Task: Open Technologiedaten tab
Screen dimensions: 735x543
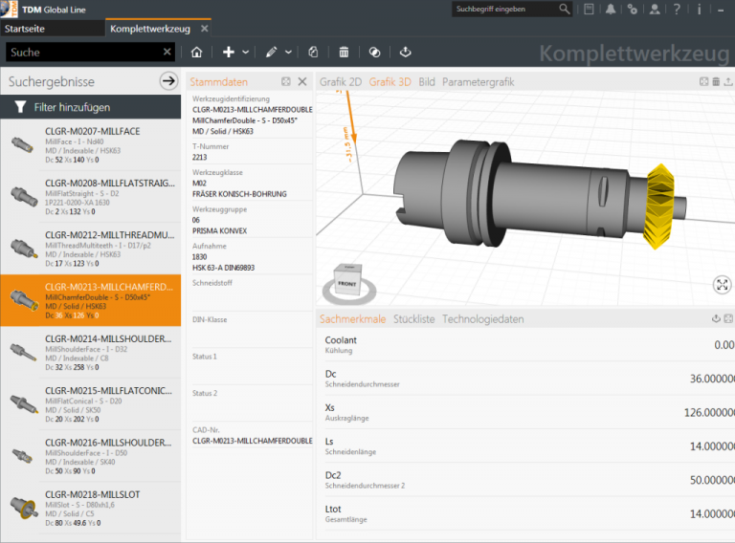Action: [482, 318]
